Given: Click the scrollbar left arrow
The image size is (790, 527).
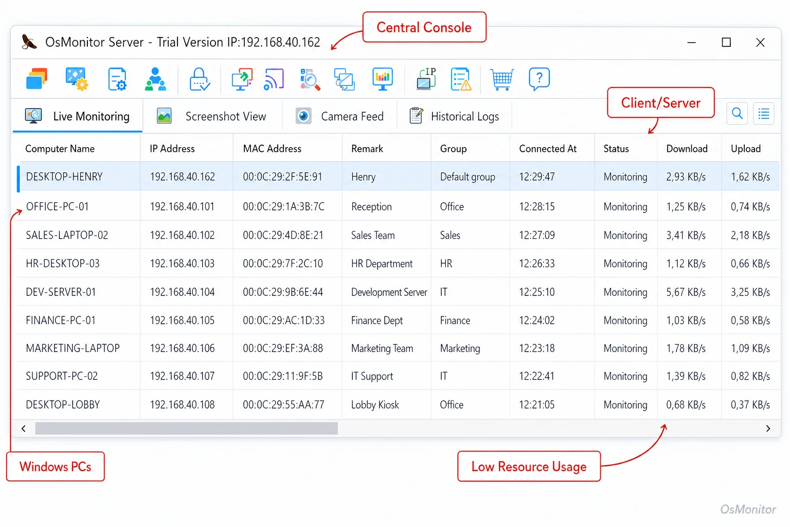Looking at the screenshot, I should [24, 428].
